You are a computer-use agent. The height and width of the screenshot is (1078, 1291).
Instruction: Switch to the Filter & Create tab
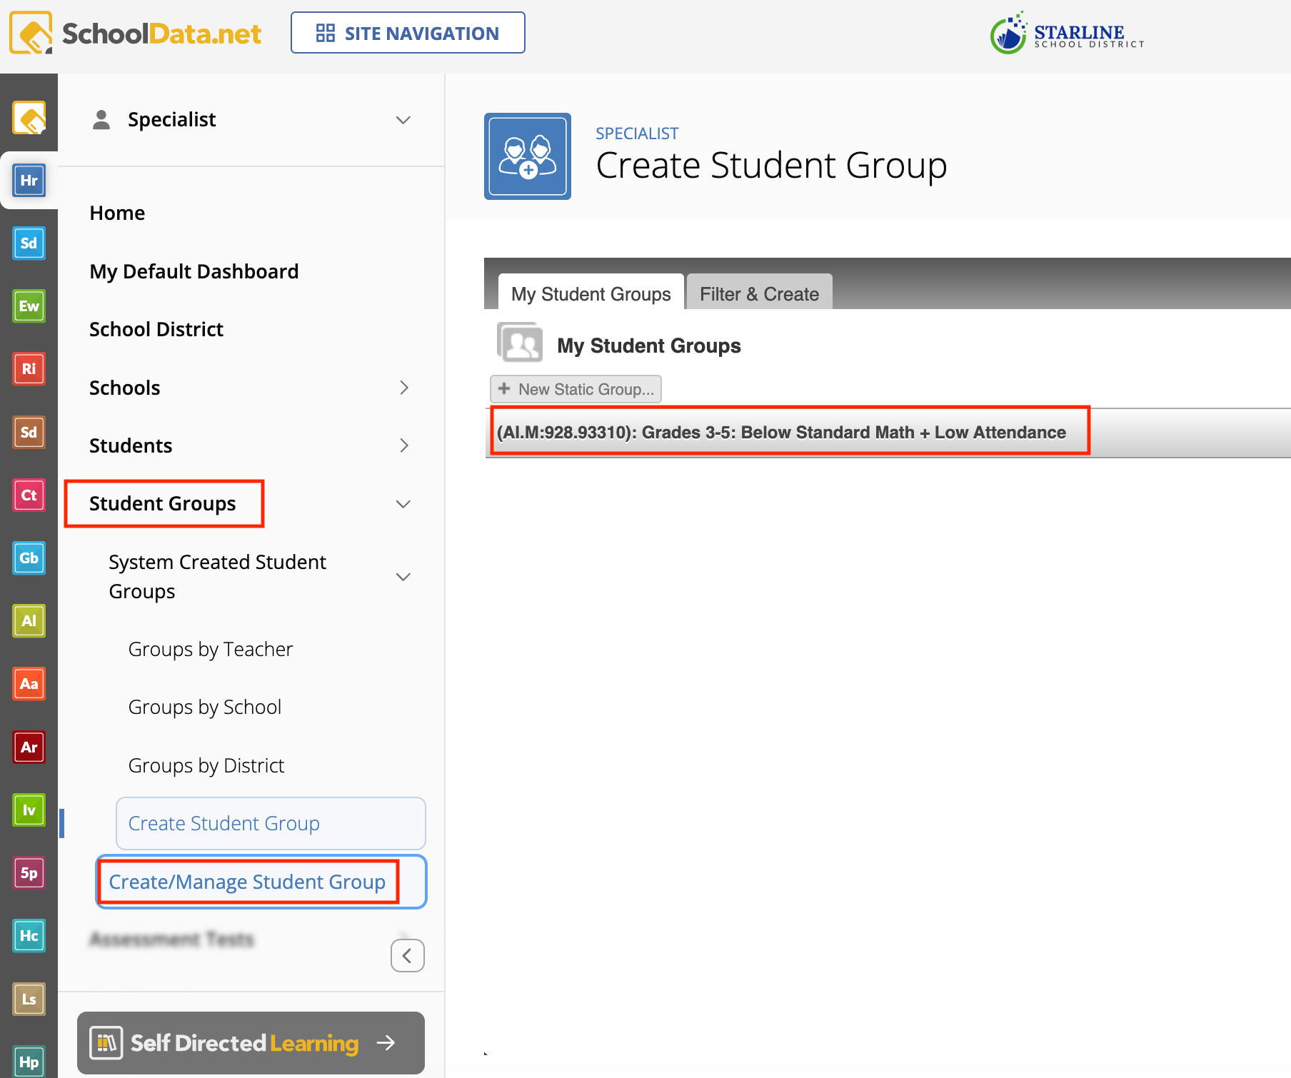point(759,293)
